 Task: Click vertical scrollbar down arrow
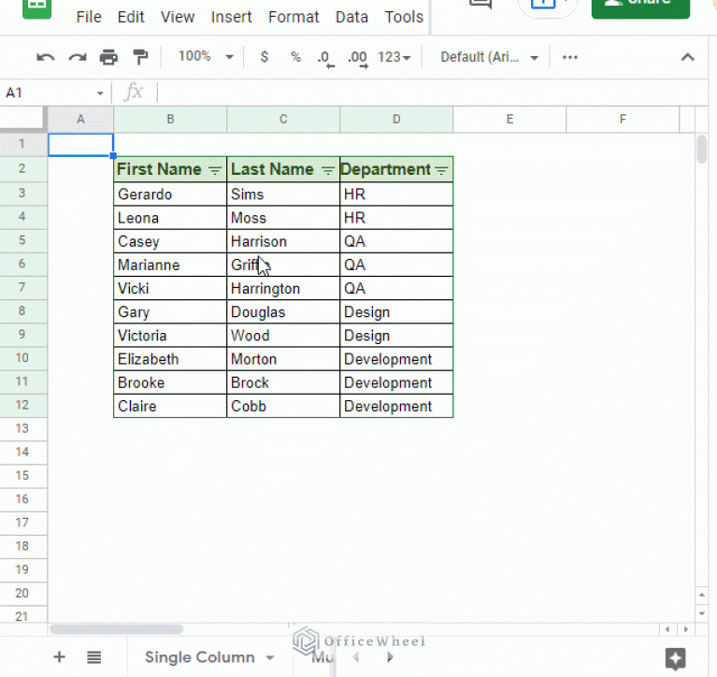click(x=701, y=613)
